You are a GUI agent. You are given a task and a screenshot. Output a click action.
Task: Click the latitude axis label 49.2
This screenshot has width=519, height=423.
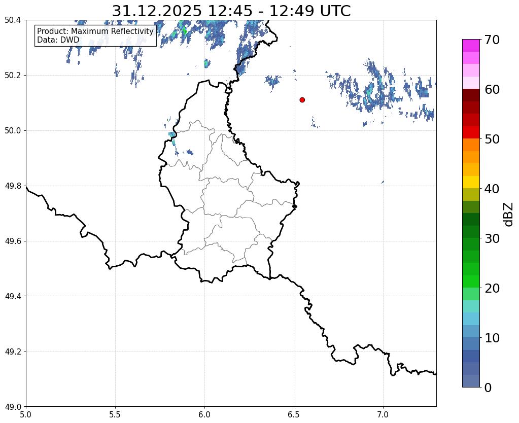(13, 351)
